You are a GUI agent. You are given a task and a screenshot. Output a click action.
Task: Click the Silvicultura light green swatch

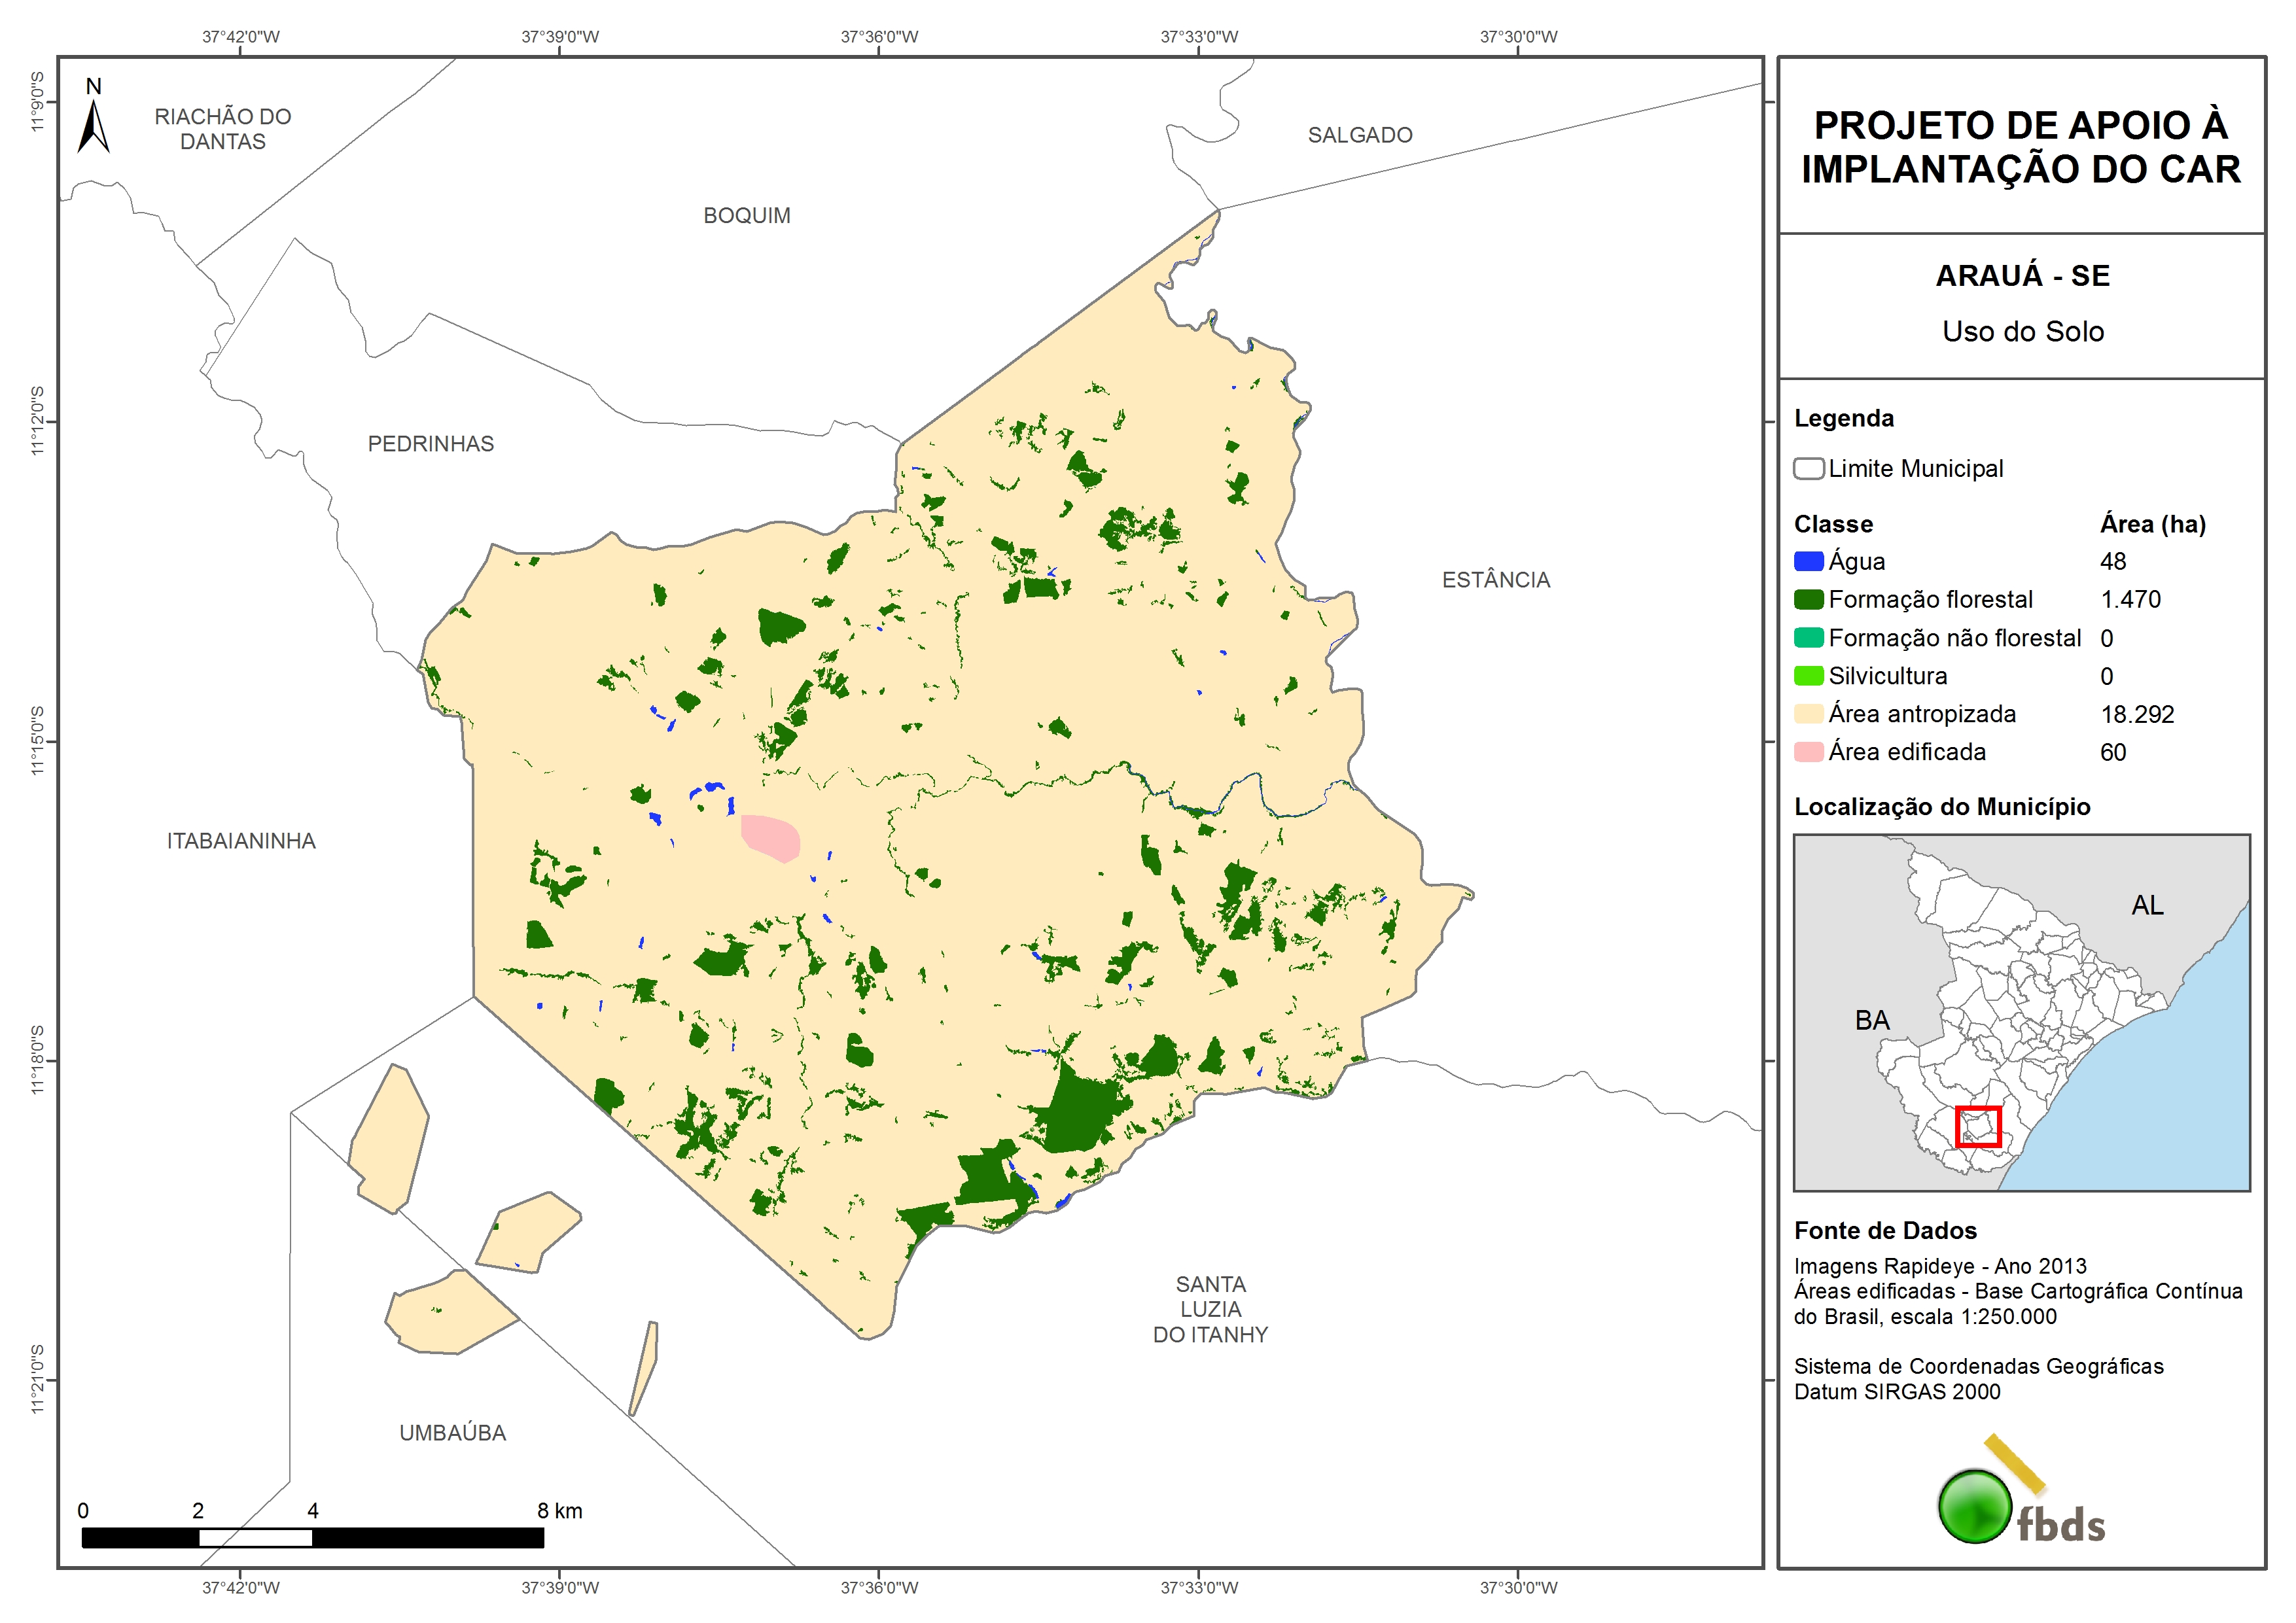pos(1808,676)
